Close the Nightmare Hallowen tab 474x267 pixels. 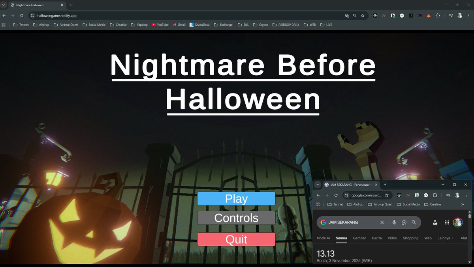(x=63, y=5)
